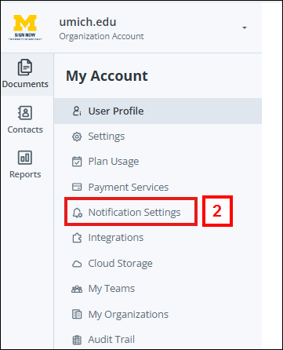The image size is (283, 350).
Task: Click the Audit Trail clipboard icon
Action: coord(77,340)
